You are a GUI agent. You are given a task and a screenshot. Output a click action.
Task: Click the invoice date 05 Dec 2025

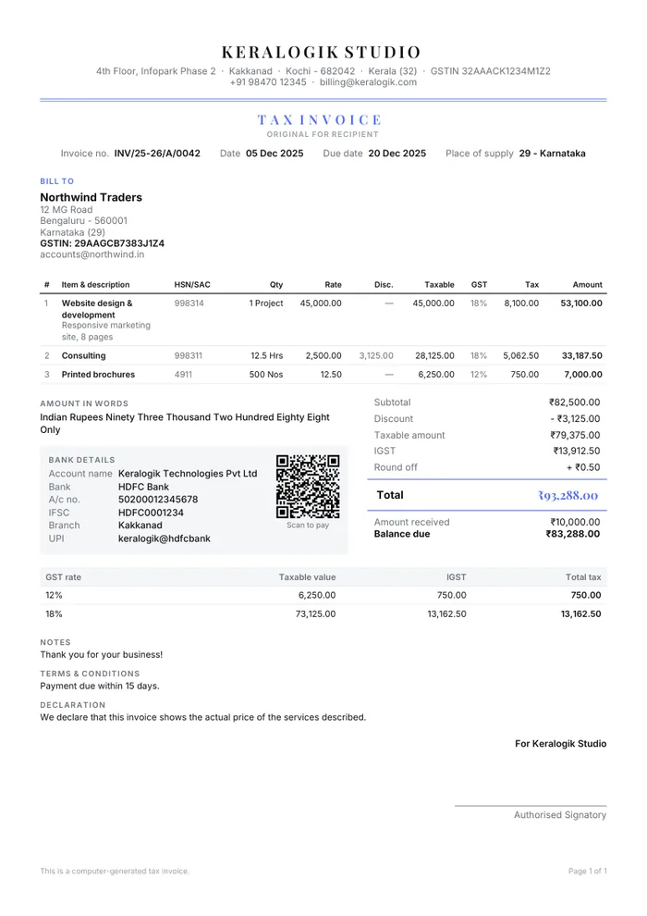pos(275,153)
